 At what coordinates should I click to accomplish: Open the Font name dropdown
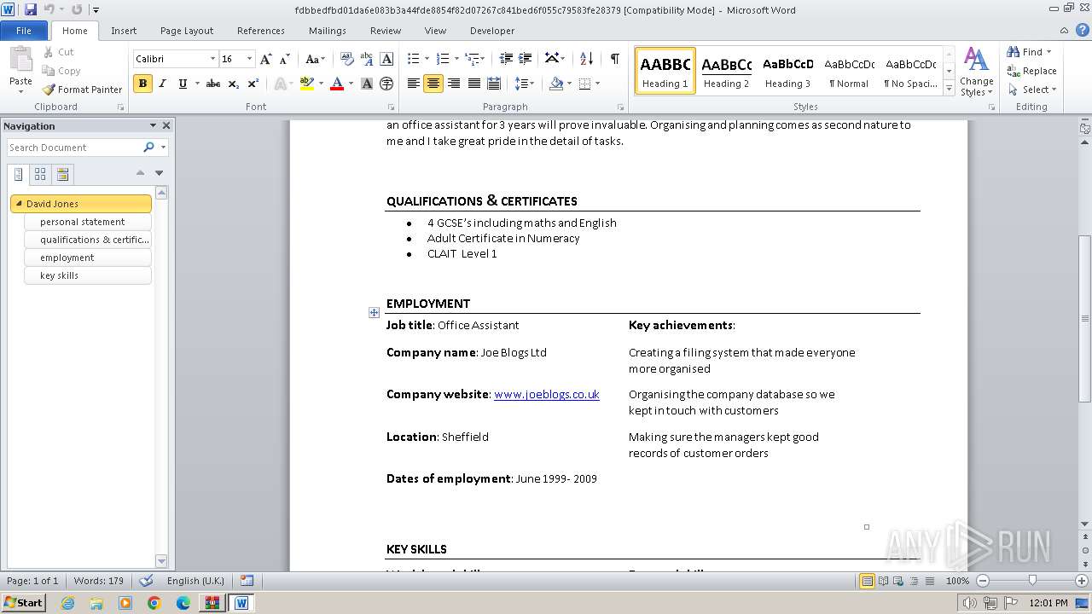[212, 59]
